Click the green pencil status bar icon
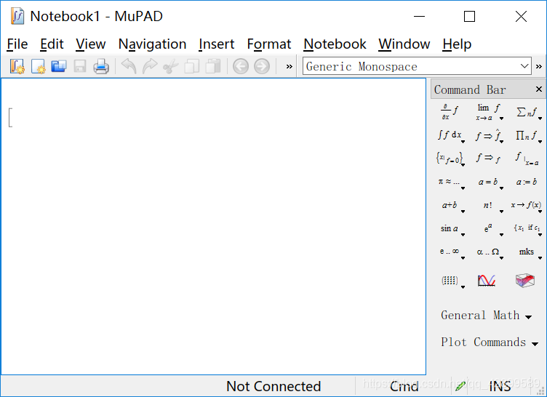Screen dimensions: 547x397 (x=460, y=386)
